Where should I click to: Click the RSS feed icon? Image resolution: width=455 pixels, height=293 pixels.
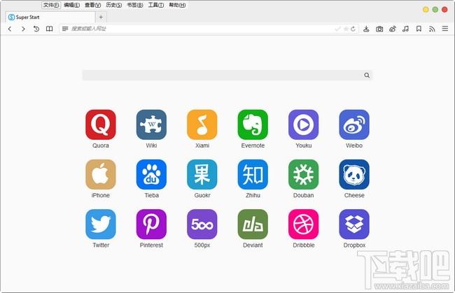coord(432,29)
